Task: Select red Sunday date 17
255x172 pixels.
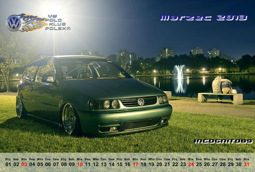Action: (x=135, y=164)
